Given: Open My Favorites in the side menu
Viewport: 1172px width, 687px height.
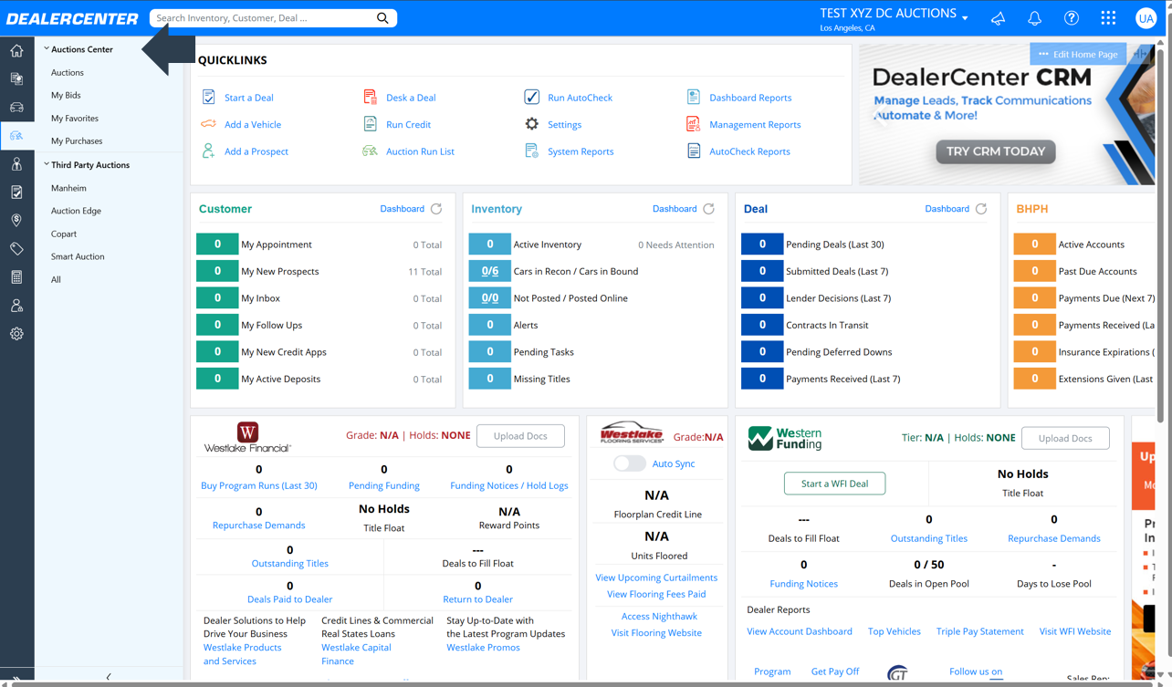Looking at the screenshot, I should coord(75,118).
